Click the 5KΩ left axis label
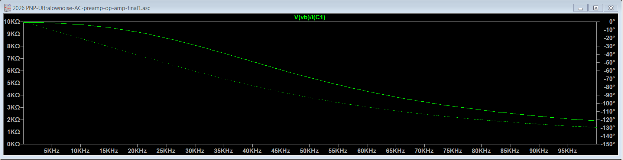This screenshot has height=160, width=623. (13, 83)
